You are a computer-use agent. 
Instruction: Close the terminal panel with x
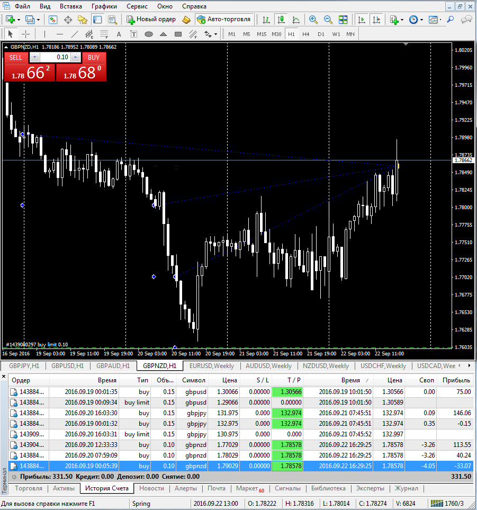pyautogui.click(x=4, y=377)
